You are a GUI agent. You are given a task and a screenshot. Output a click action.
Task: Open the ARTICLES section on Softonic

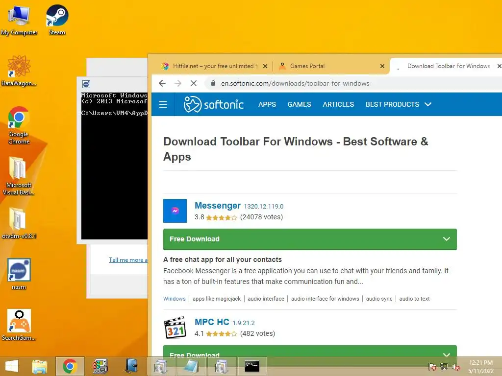(x=338, y=105)
